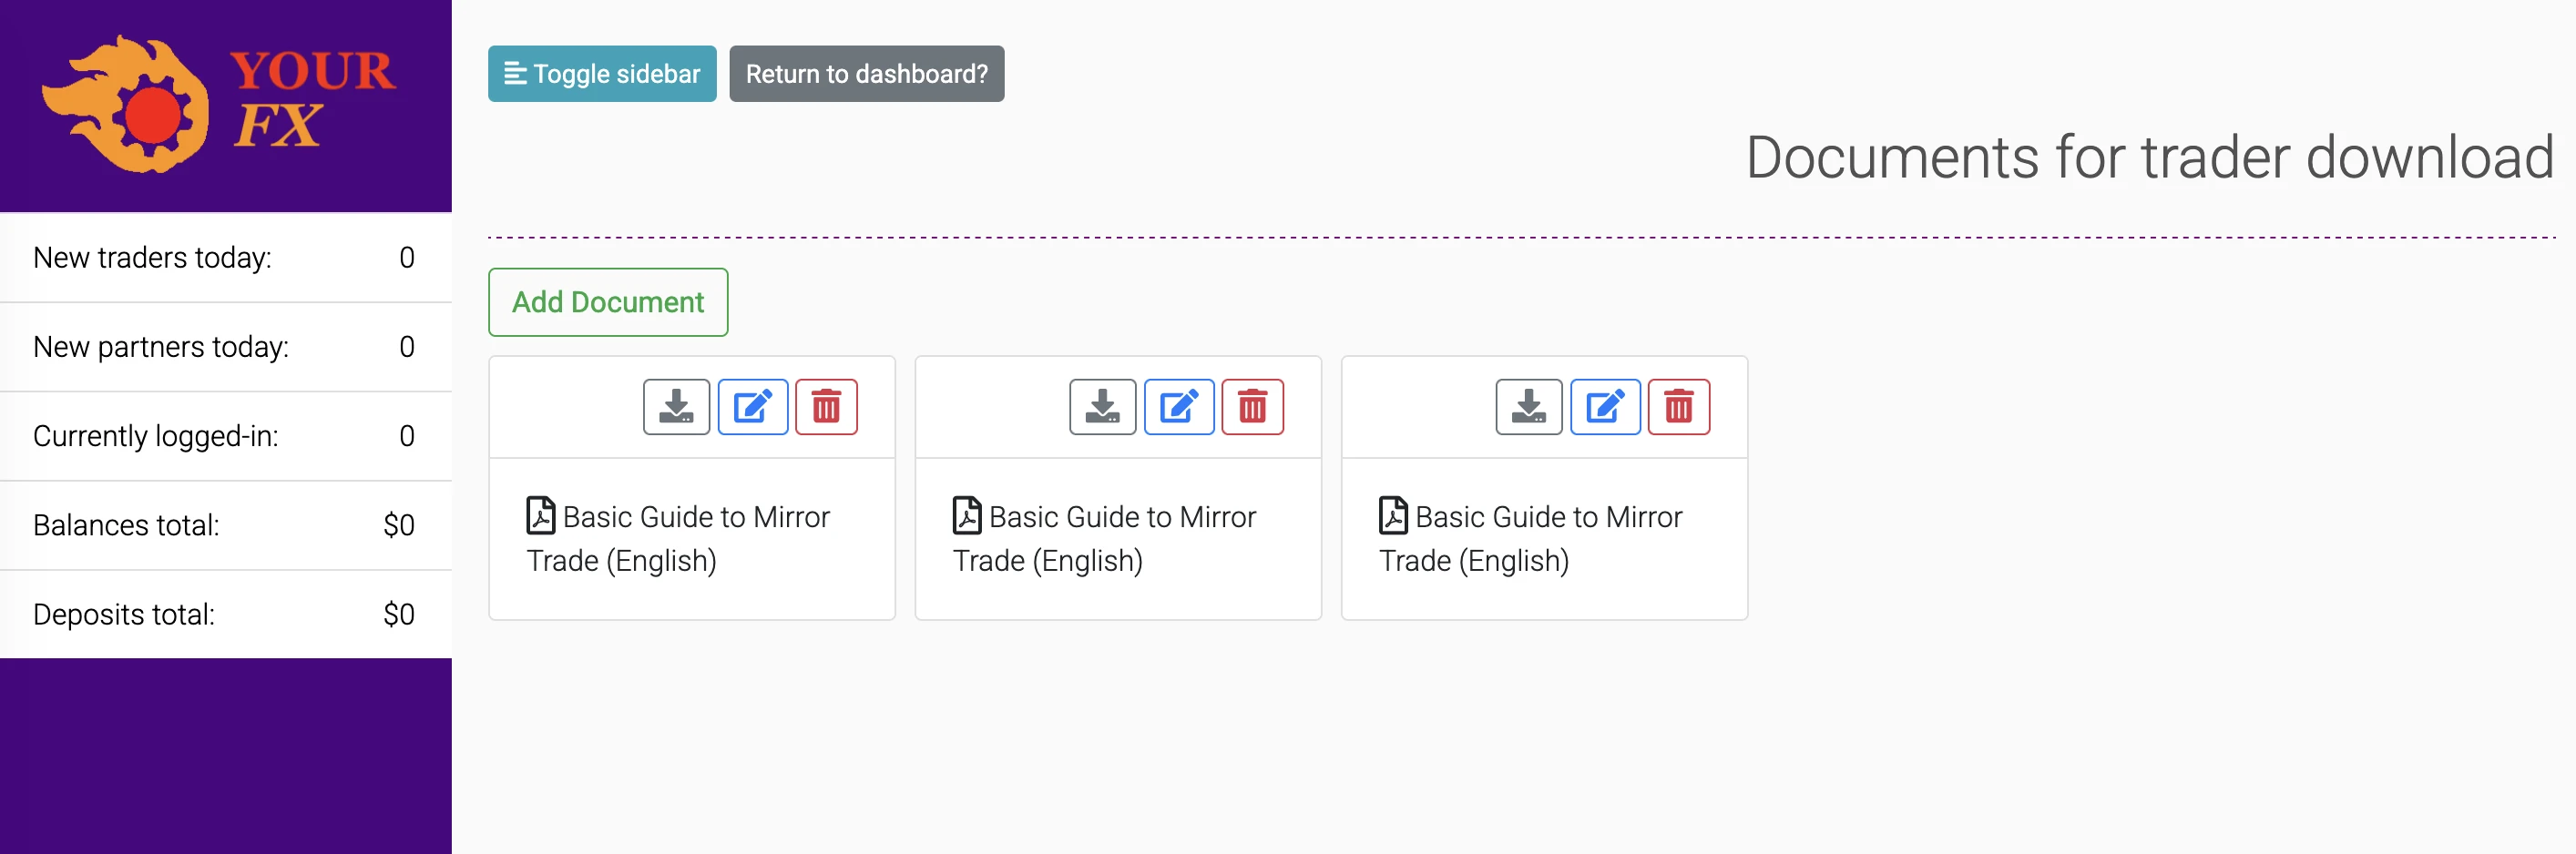Select the Balances total row
The width and height of the screenshot is (2576, 854).
pos(224,525)
